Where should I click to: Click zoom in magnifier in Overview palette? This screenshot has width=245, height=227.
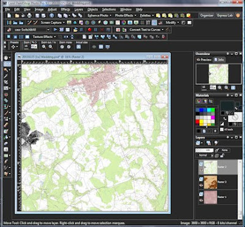point(227,88)
